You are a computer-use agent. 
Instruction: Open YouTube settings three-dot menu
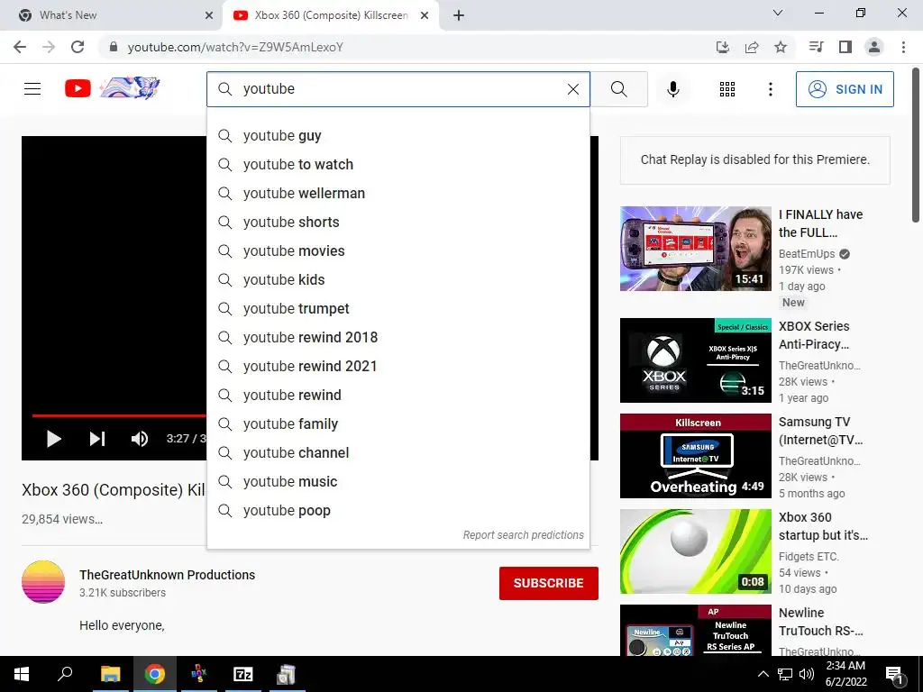[770, 89]
